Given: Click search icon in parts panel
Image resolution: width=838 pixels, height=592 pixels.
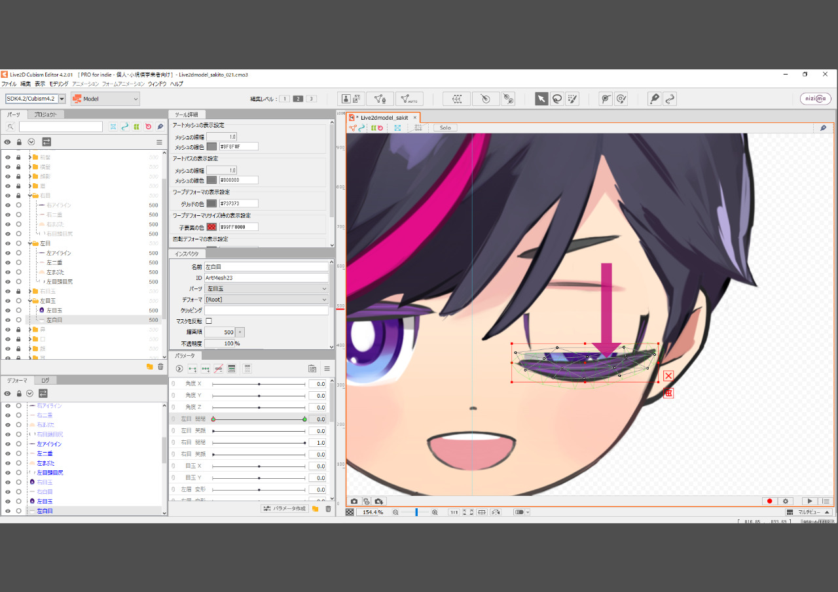Looking at the screenshot, I should [10, 127].
